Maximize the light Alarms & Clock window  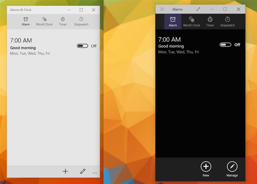(81, 9)
